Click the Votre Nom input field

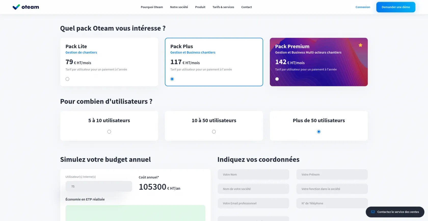click(253, 175)
